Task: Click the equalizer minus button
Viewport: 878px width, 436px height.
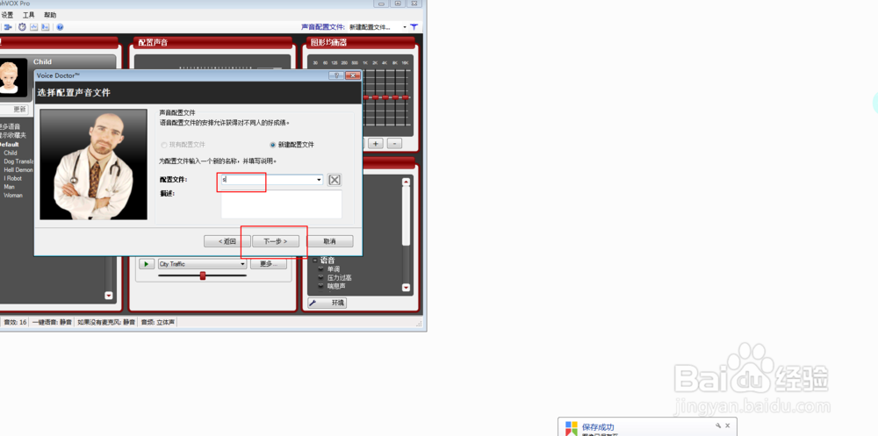Action: (394, 143)
